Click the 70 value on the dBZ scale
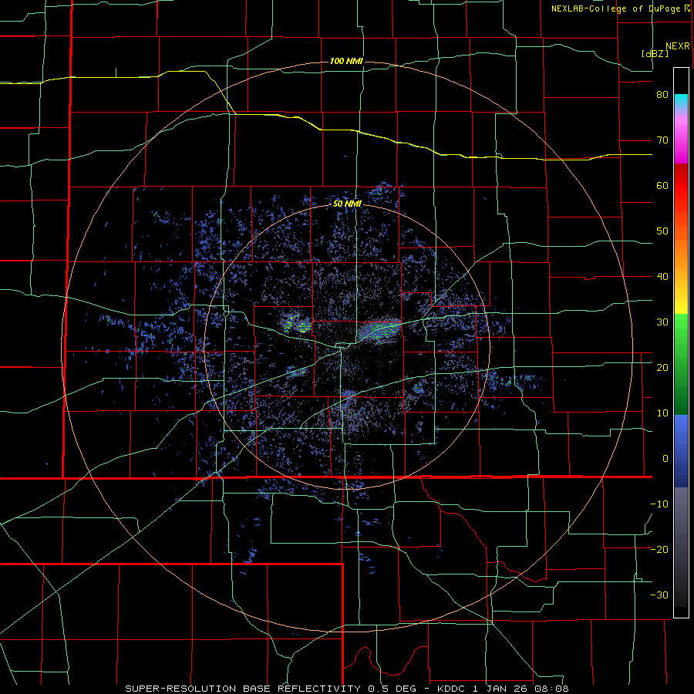The height and width of the screenshot is (694, 694). 662,140
